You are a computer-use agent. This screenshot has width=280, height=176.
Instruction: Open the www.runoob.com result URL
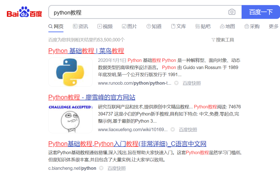(135, 83)
